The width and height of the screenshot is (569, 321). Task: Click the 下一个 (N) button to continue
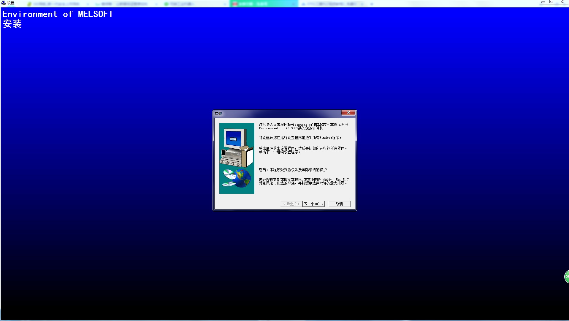[313, 204]
